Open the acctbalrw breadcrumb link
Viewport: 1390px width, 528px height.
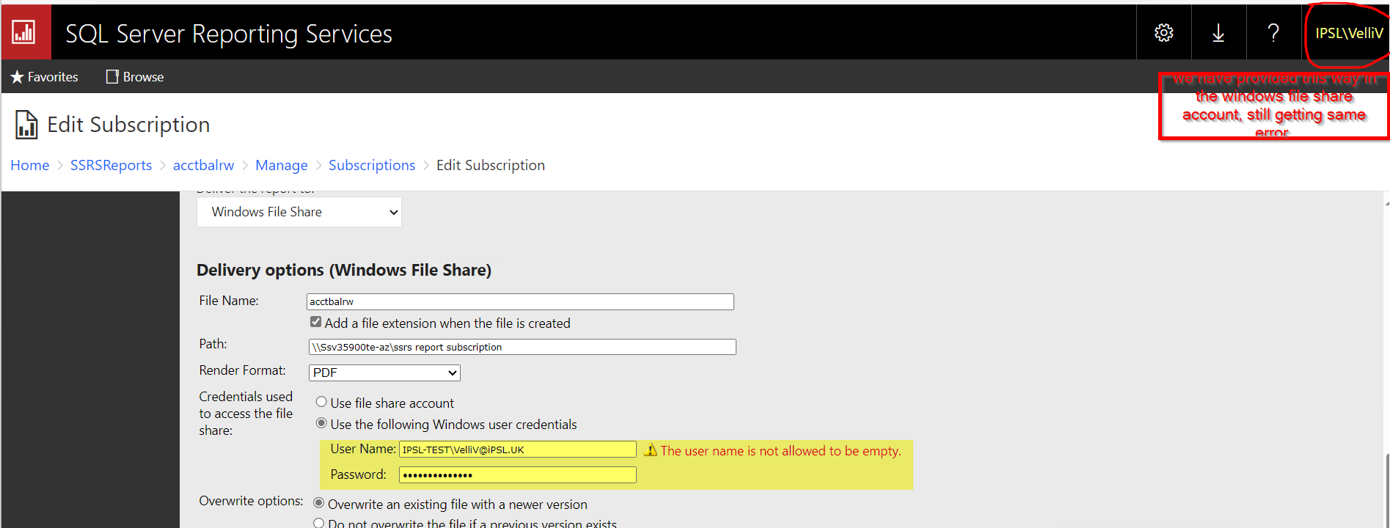click(x=203, y=166)
